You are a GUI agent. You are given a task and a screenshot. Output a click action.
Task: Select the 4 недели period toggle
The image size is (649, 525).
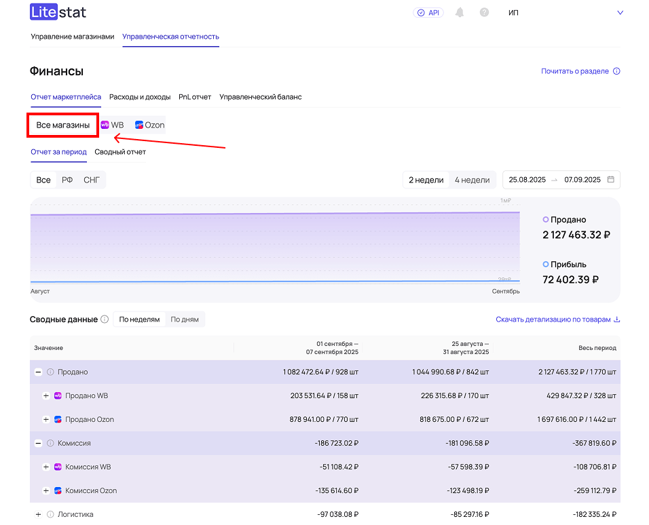click(472, 180)
